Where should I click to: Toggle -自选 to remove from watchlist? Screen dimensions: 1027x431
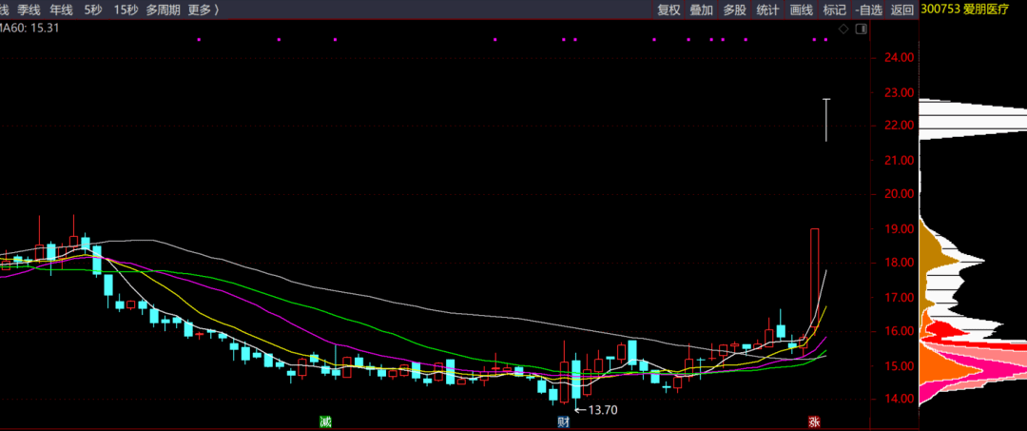tap(869, 10)
